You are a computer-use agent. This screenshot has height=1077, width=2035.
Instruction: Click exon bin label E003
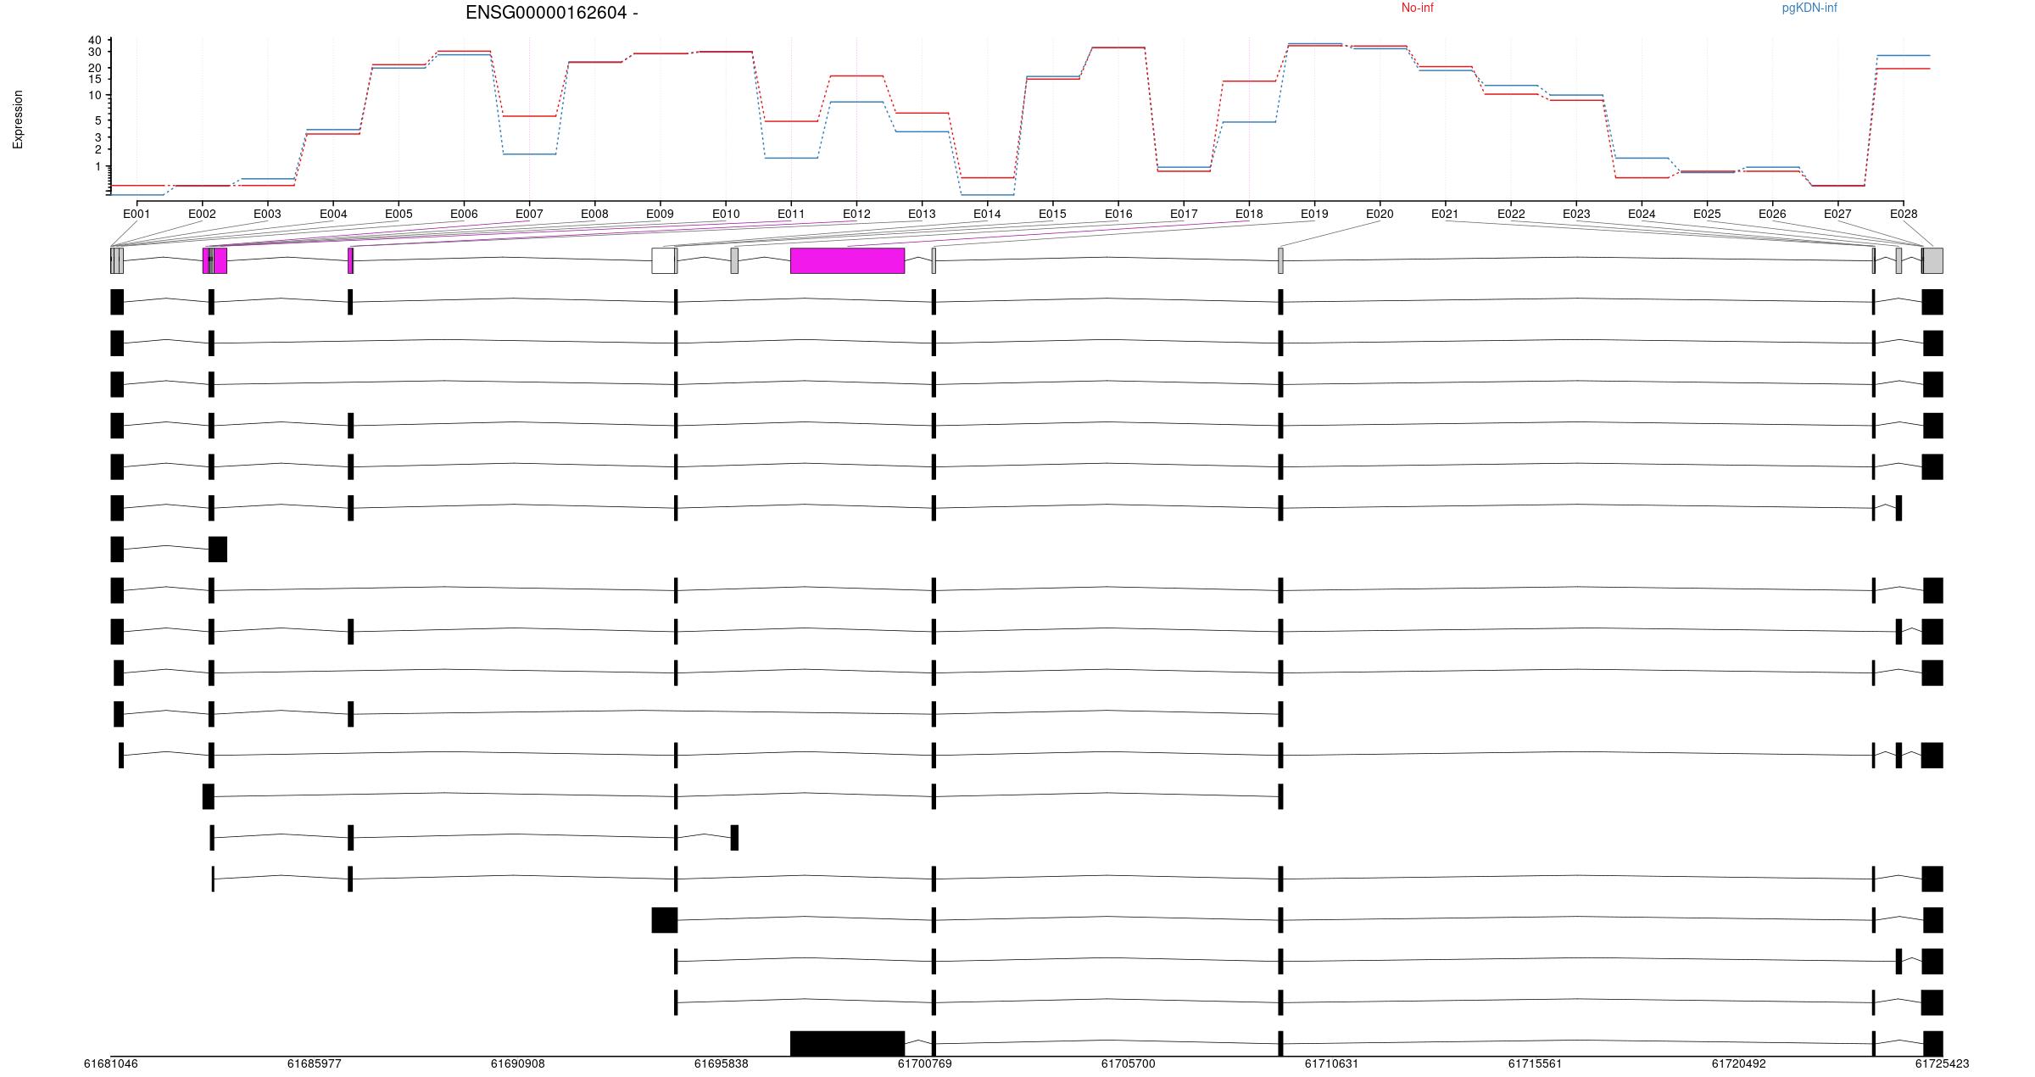point(267,215)
